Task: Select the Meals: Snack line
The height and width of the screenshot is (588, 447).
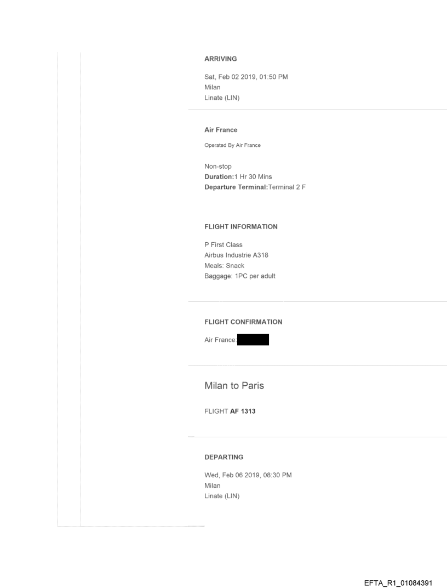Action: [224, 266]
